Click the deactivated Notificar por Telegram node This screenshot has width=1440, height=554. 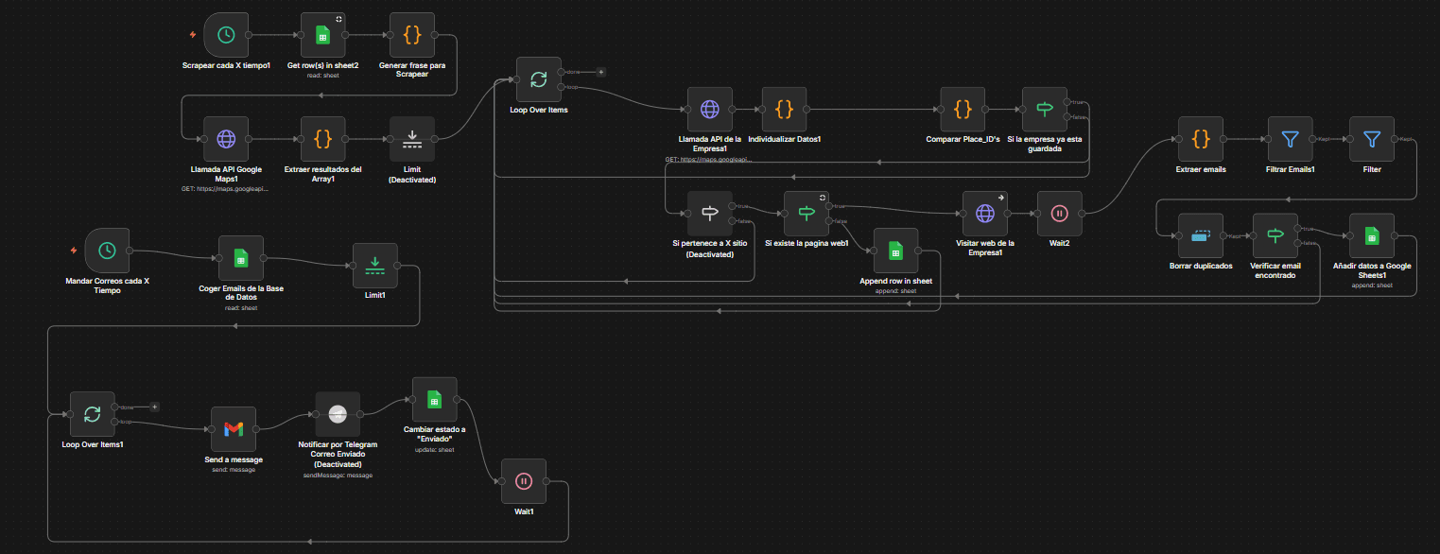[x=338, y=414]
